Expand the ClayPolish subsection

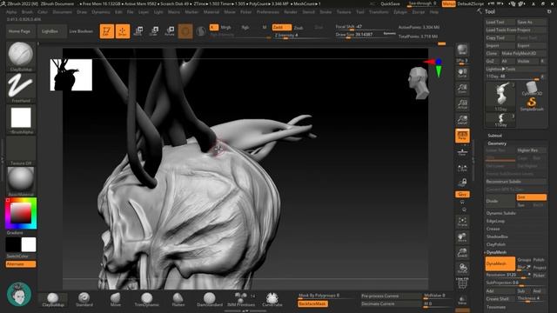[x=496, y=244]
